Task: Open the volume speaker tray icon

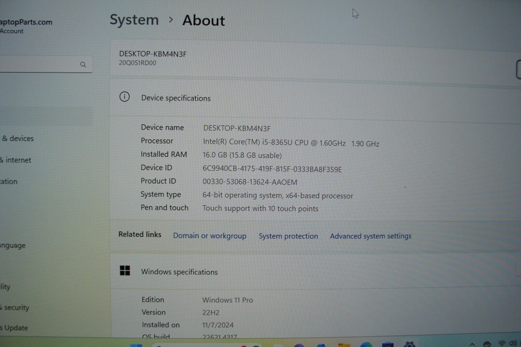Action: [x=513, y=343]
